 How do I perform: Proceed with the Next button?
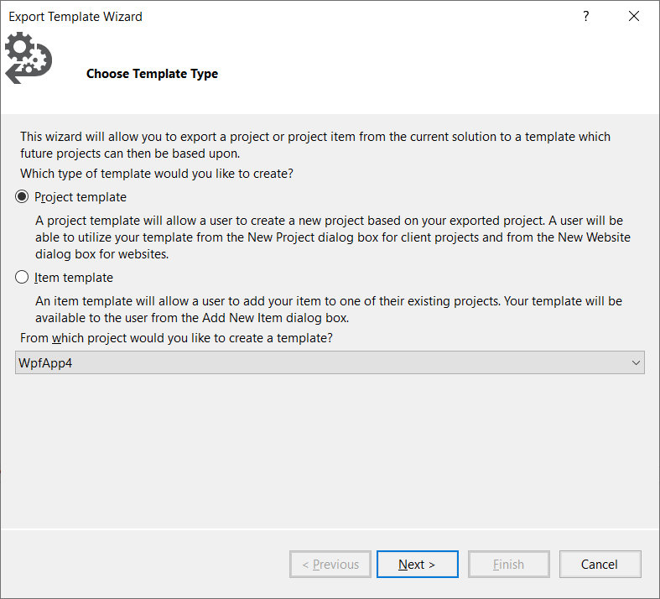[x=417, y=565]
